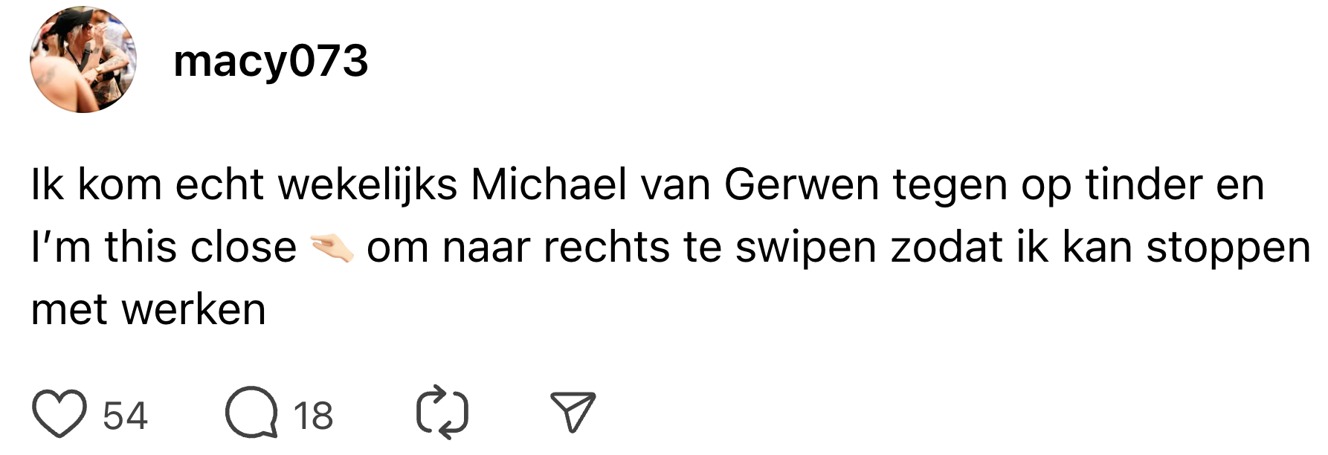View the 54 likes count
Screen dimensions: 1328x455
tap(125, 416)
